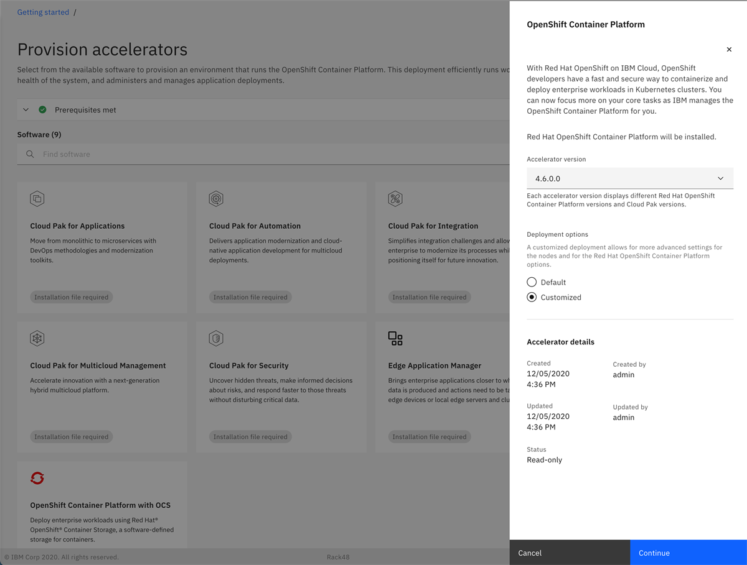Click the Cloud Pak for Automation icon
Viewport: 747px width, 565px height.
216,198
